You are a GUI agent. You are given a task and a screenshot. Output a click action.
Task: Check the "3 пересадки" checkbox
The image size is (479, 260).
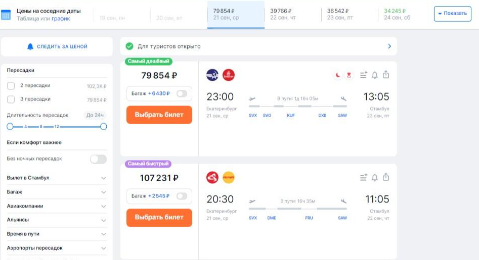pos(11,99)
